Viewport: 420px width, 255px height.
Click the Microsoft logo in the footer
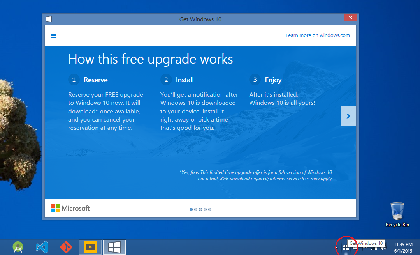pos(70,208)
